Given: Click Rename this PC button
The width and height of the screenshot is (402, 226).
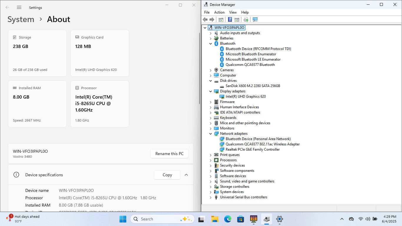Looking at the screenshot, I should 170,154.
